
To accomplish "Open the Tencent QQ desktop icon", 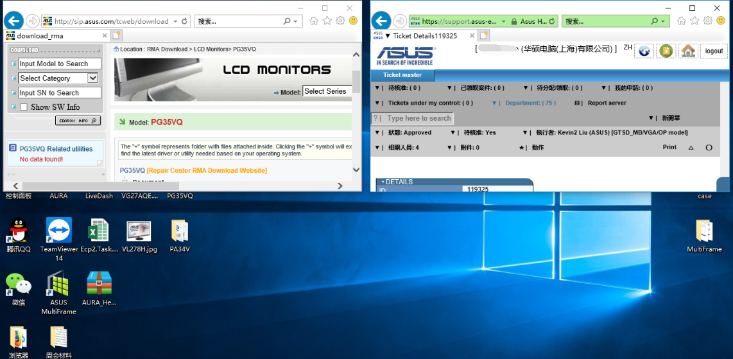I will point(18,236).
